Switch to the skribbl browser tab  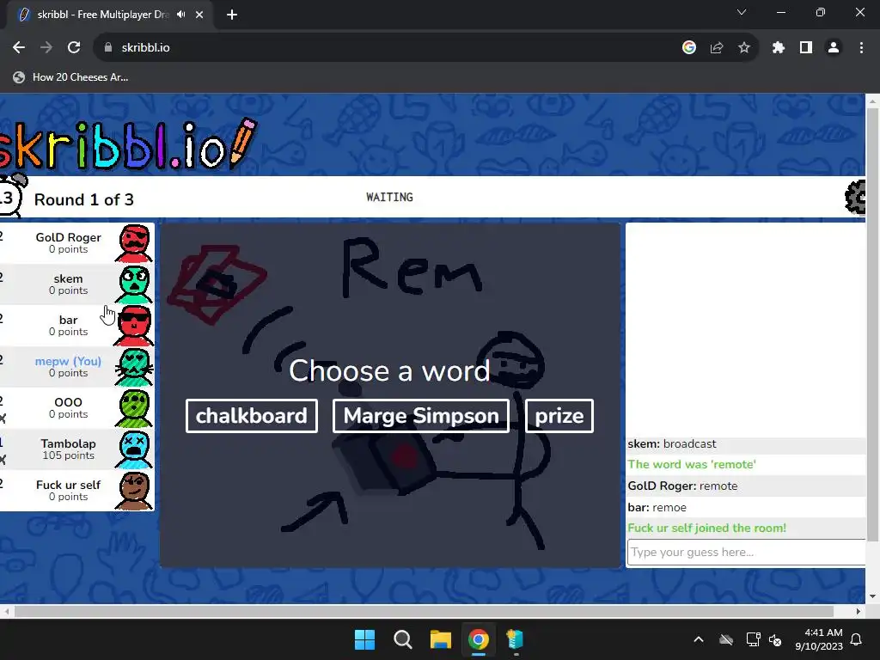104,15
